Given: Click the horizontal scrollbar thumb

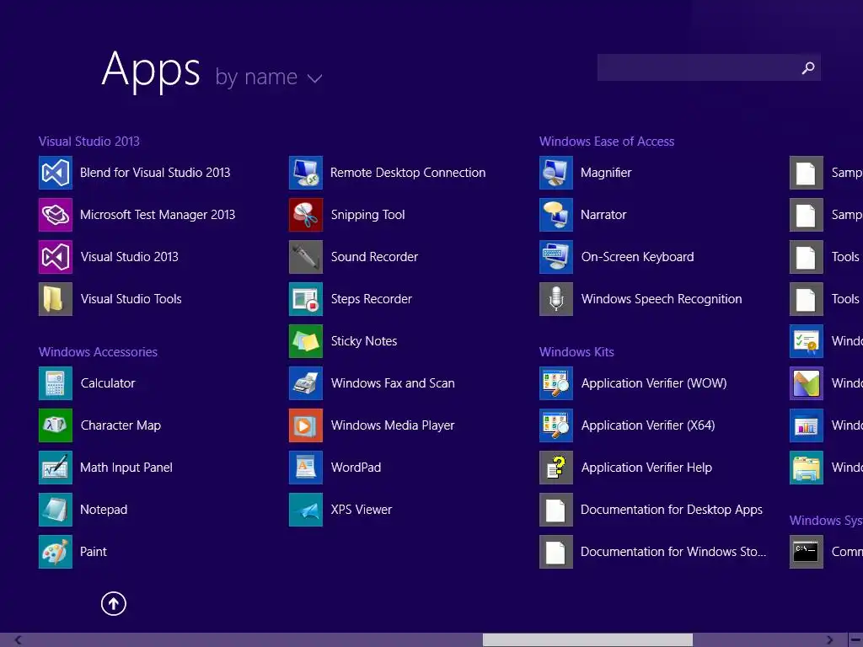Looking at the screenshot, I should pos(587,640).
